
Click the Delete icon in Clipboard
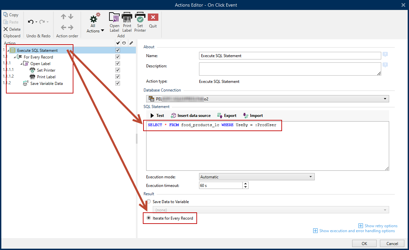(x=6, y=29)
